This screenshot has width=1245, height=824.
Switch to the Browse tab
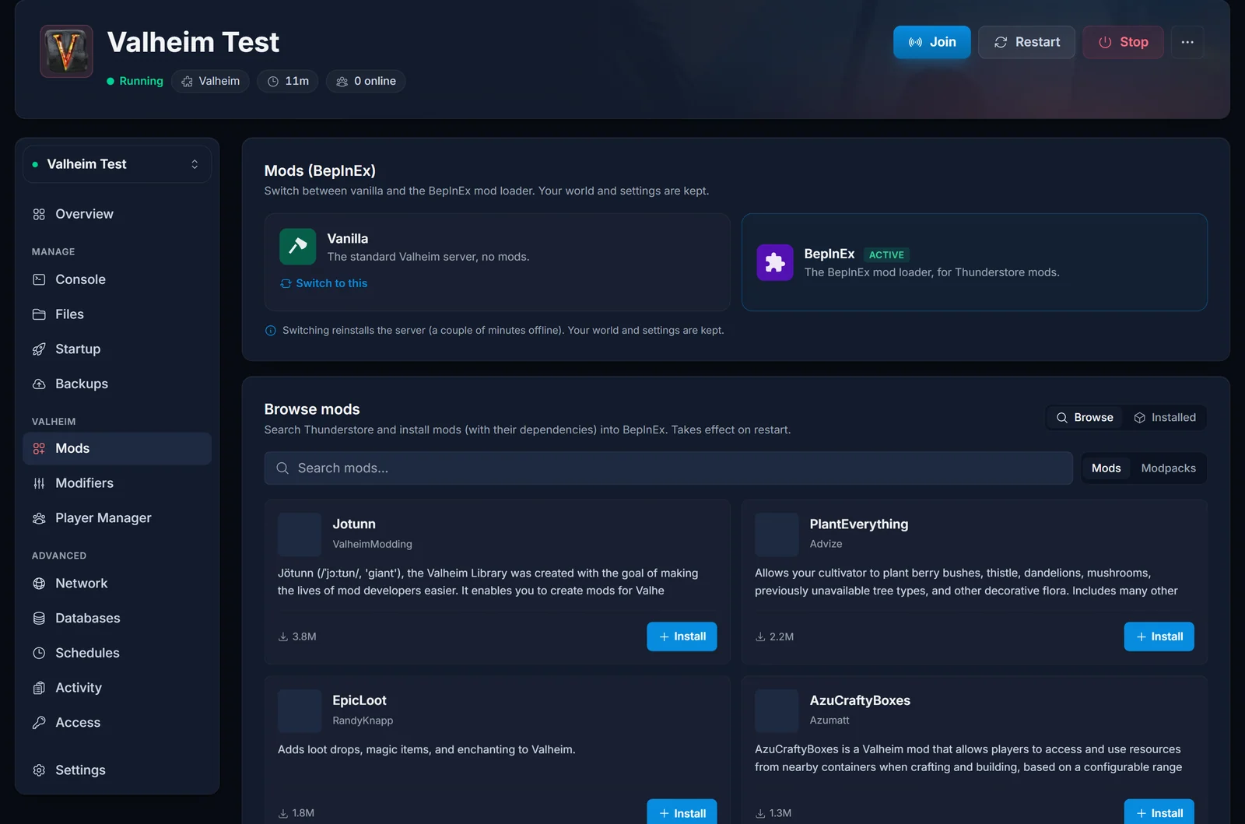(1085, 418)
